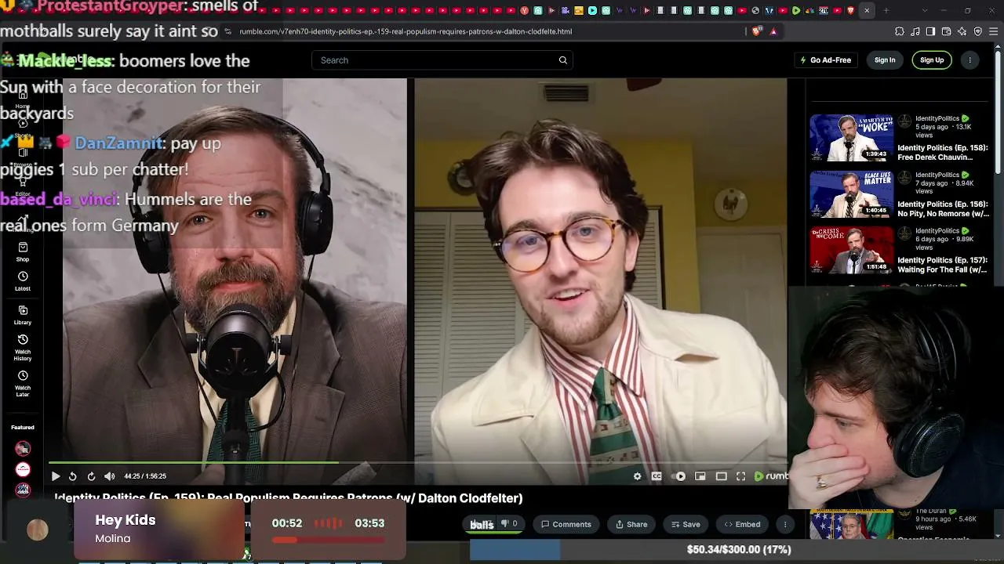Open Watch History in sidebar

point(23,348)
